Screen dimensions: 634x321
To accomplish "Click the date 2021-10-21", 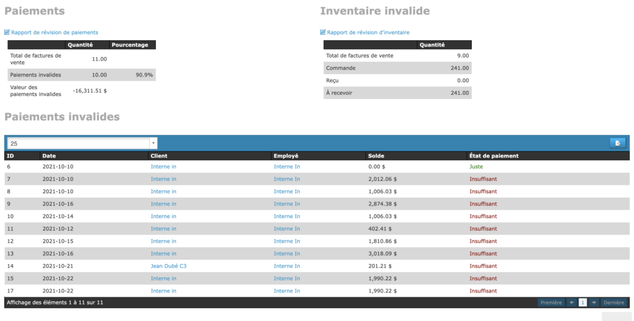I will click(x=58, y=266).
